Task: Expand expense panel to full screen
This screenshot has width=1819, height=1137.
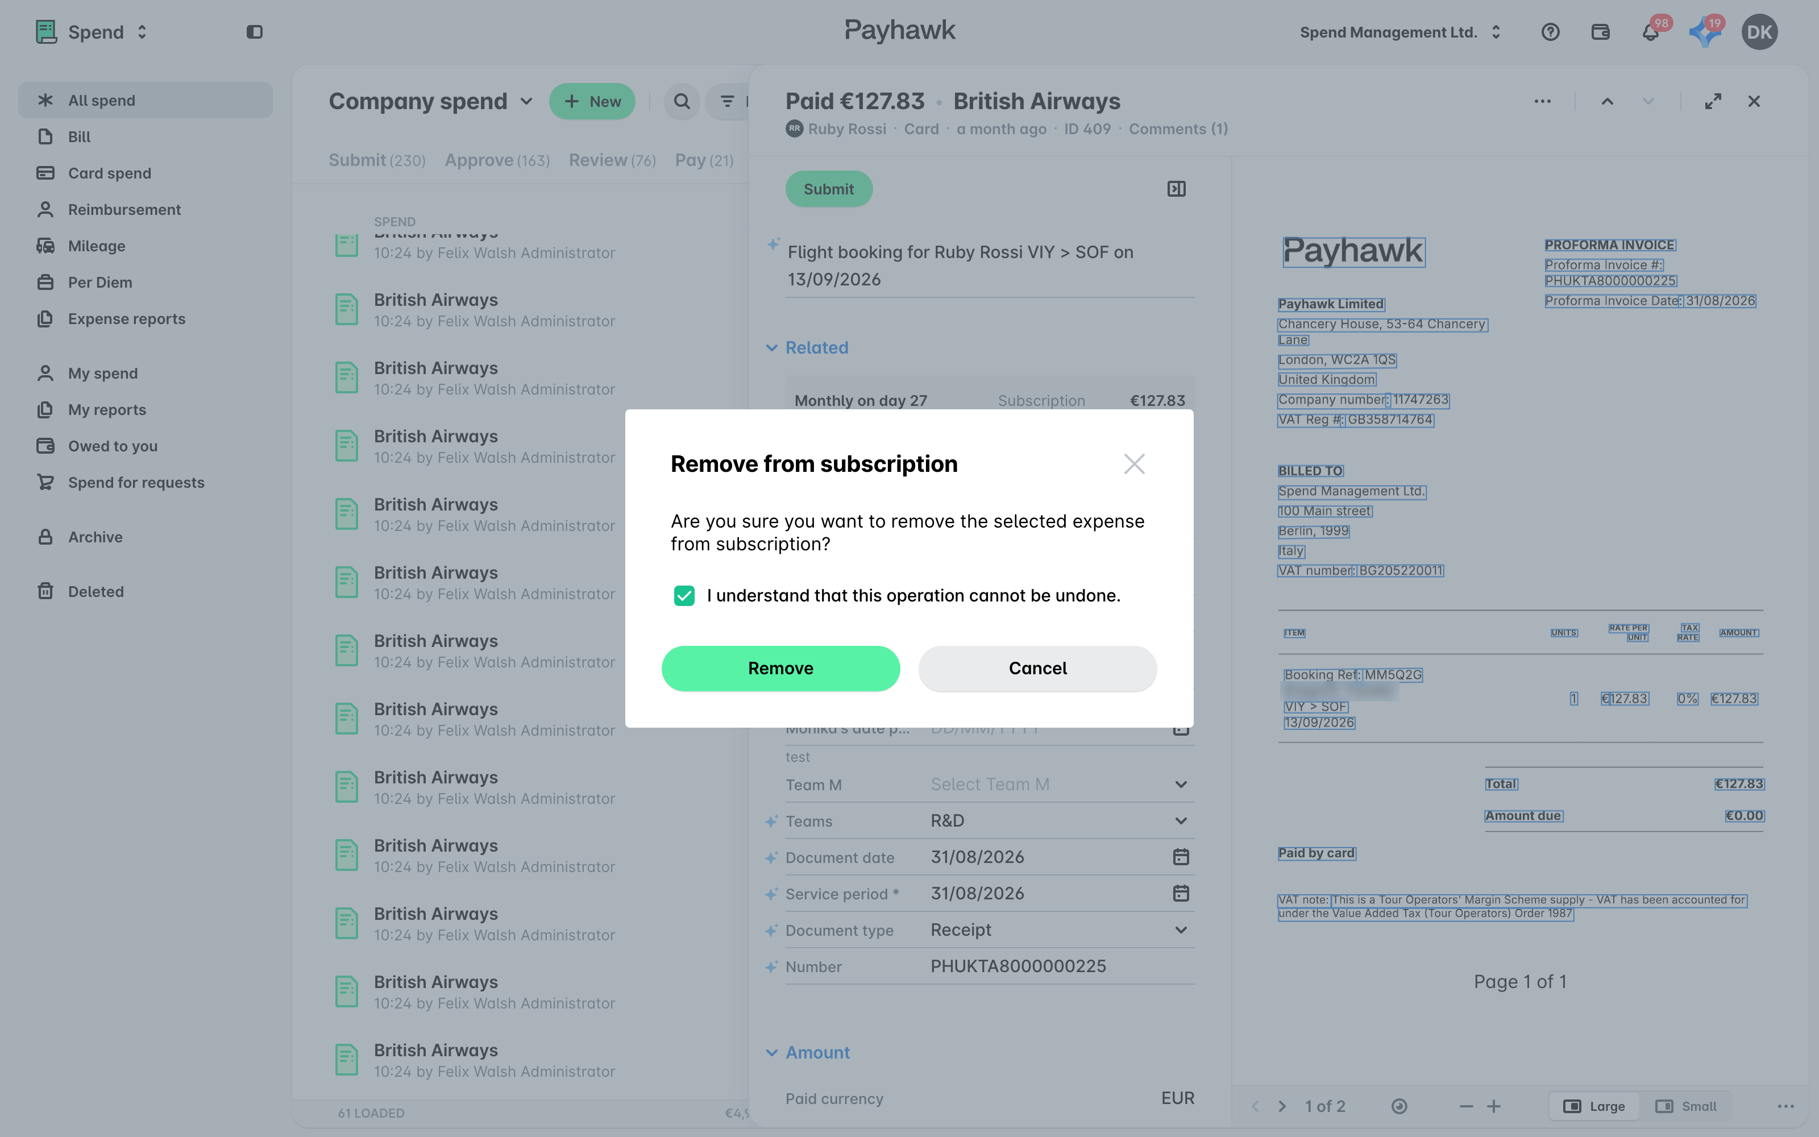Action: click(x=1713, y=101)
